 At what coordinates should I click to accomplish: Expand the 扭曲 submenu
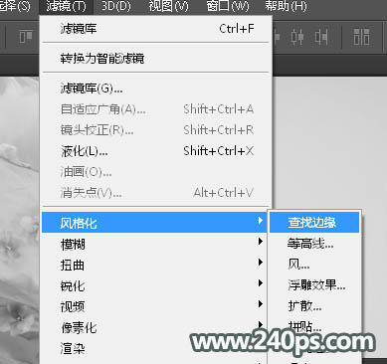tap(154, 265)
